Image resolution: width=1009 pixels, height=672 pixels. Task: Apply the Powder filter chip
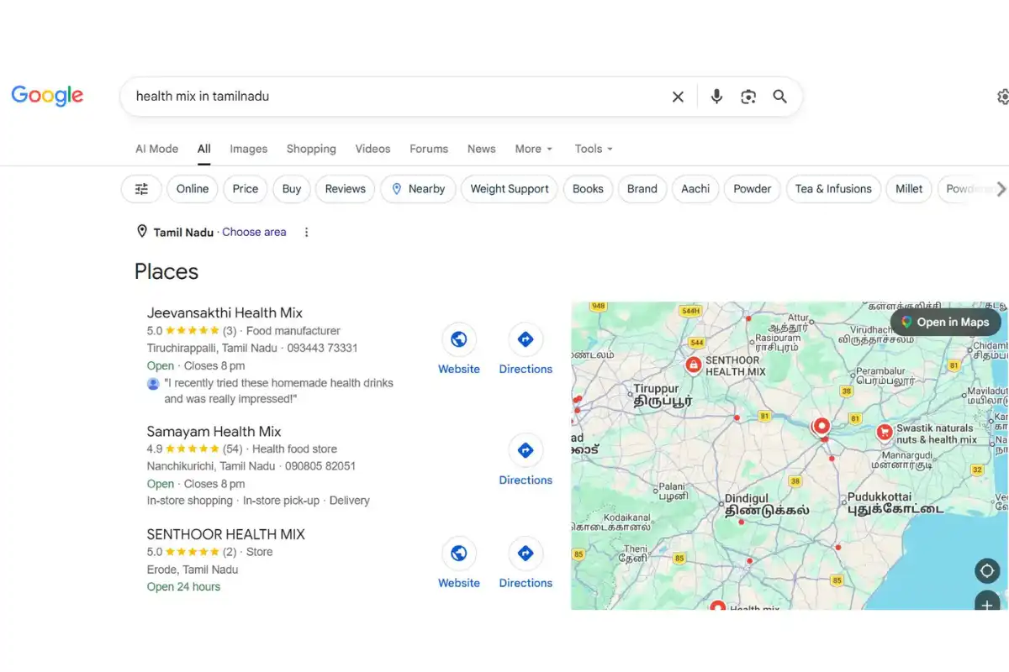[x=753, y=189]
